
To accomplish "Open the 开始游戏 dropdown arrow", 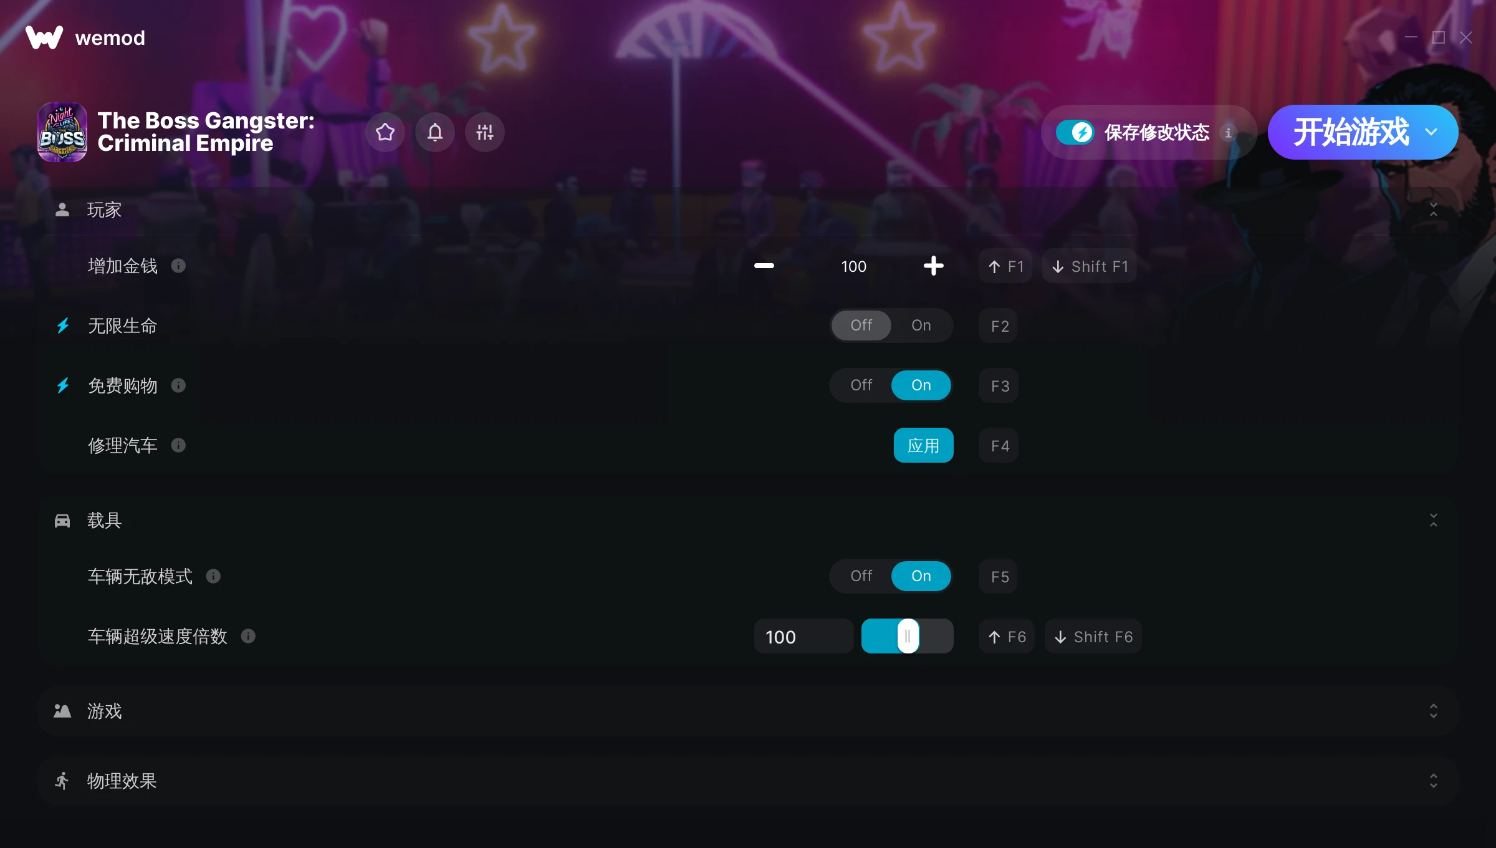I will (1431, 132).
